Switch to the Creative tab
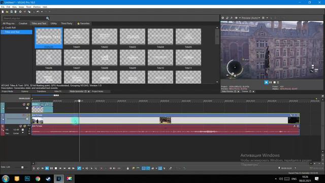The image size is (325, 183). click(23, 23)
